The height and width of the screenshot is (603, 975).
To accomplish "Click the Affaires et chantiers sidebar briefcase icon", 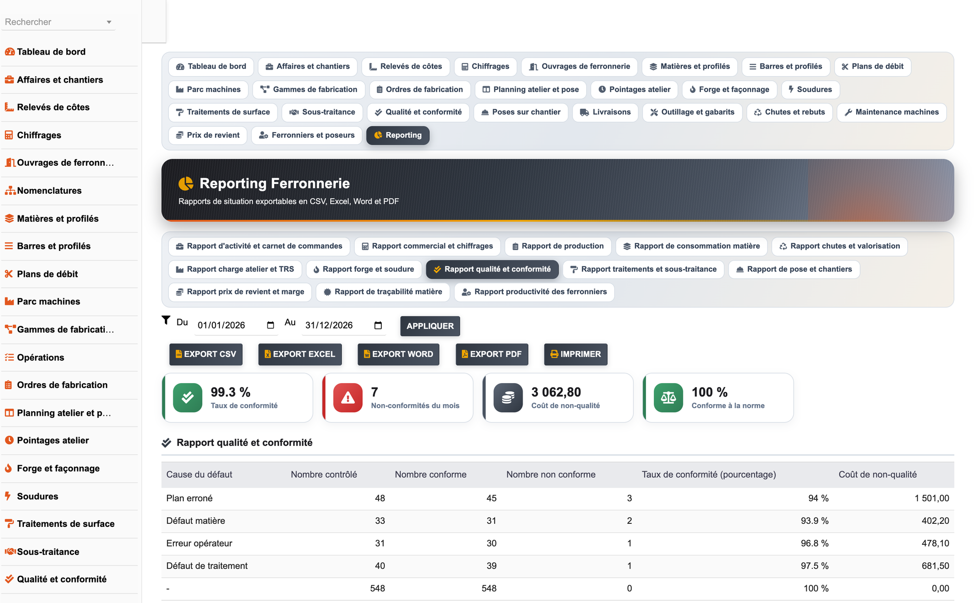I will pos(10,80).
